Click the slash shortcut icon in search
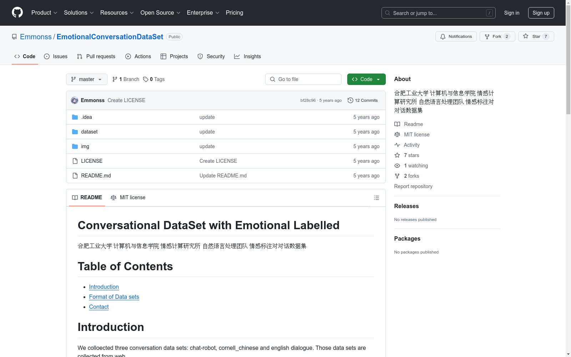 pos(489,13)
